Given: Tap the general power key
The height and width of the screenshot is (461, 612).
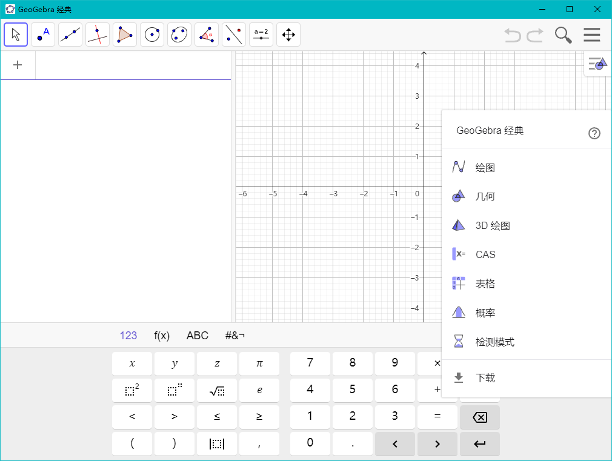Looking at the screenshot, I should [175, 390].
